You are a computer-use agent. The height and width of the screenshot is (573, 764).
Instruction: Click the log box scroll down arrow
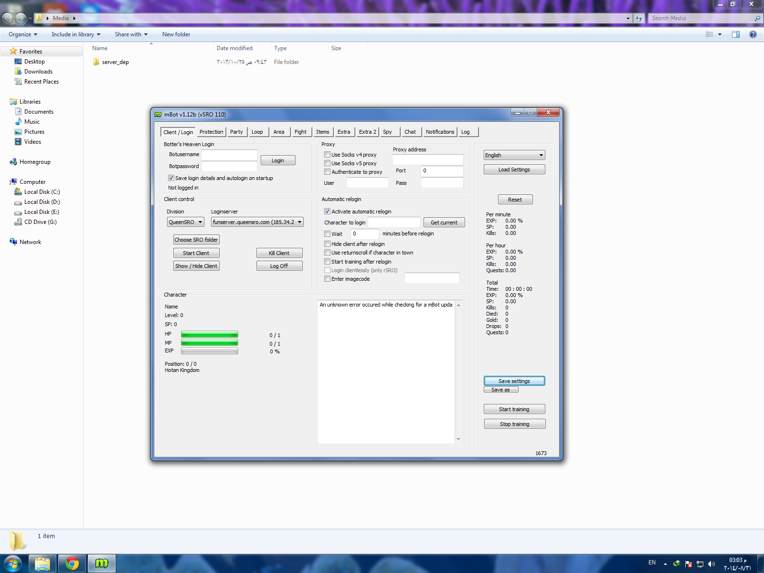point(458,439)
